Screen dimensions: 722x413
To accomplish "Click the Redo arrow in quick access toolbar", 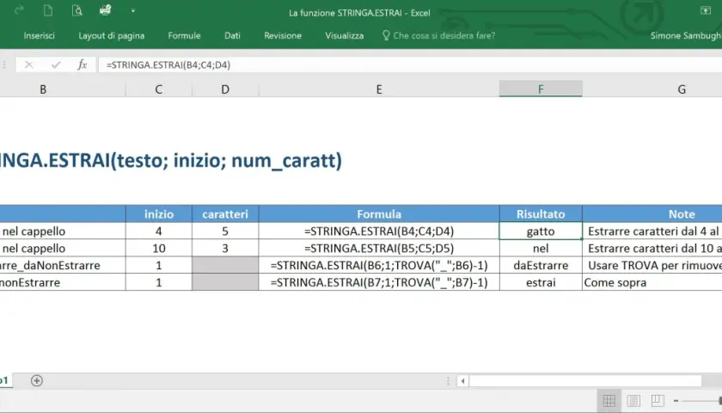I will 19,10.
